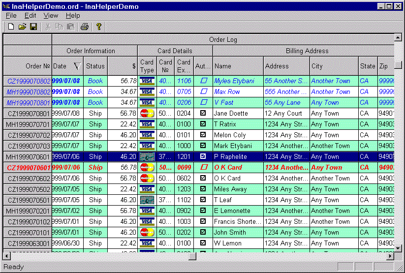Uncheck authorized box for T Ratrix
This screenshot has width=405, height=273.
pyautogui.click(x=203, y=124)
